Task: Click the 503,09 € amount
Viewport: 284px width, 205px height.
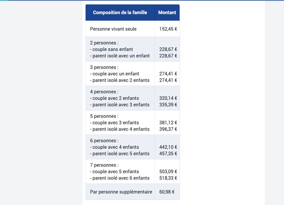Action: [x=168, y=172]
